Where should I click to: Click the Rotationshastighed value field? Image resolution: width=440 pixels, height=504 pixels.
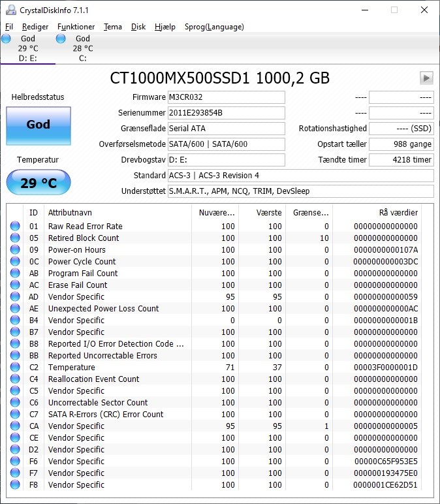click(401, 129)
